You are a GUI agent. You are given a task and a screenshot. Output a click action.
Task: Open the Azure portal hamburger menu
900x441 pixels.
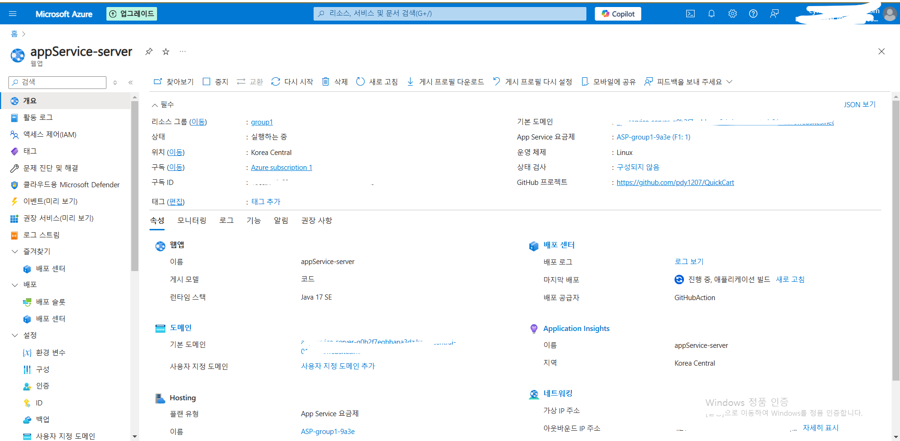pos(13,14)
